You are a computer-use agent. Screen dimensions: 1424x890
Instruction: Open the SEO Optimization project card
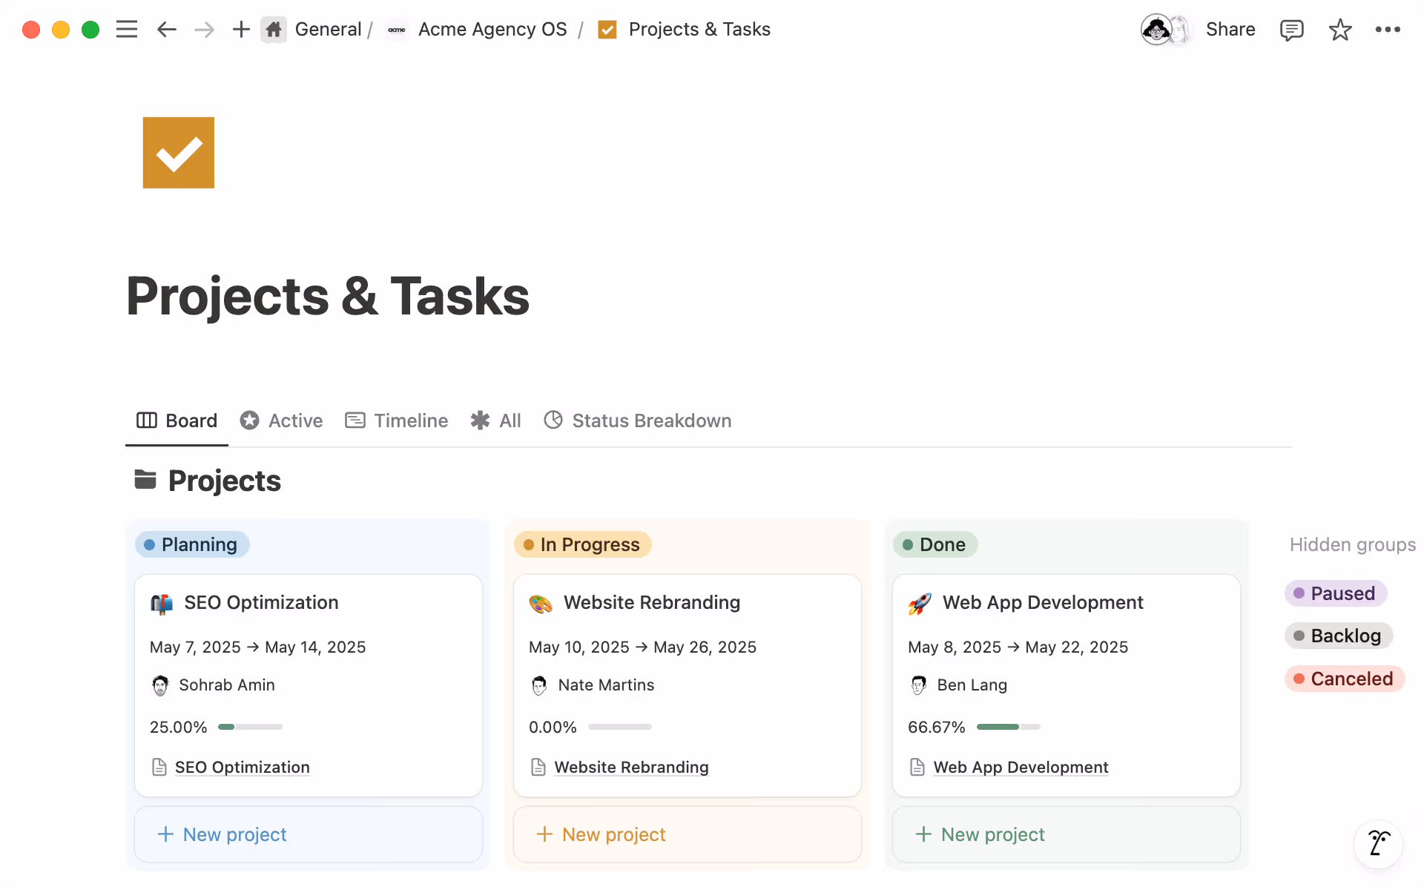point(261,602)
